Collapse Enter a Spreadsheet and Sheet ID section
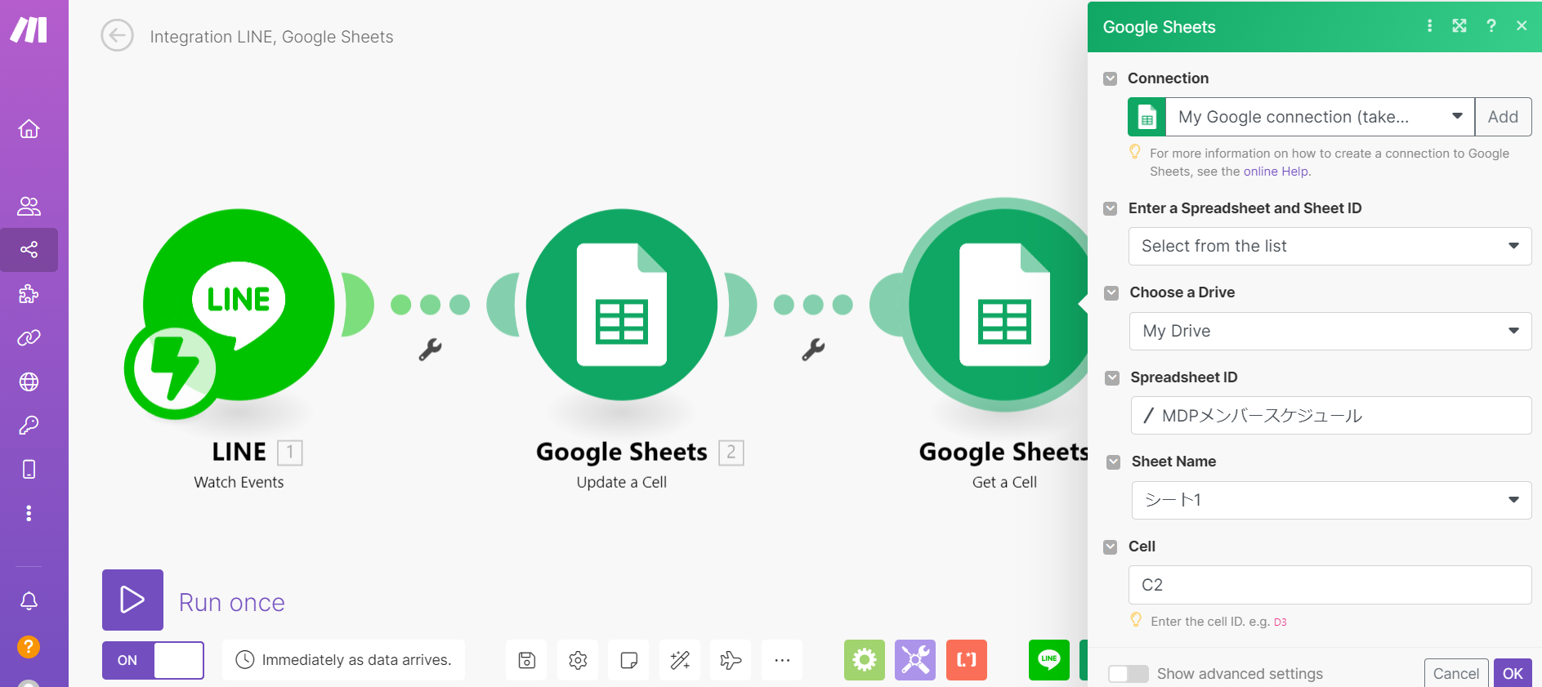The width and height of the screenshot is (1542, 687). 1110,209
